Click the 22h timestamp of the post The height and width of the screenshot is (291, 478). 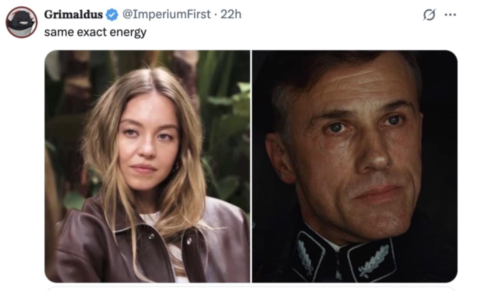coord(231,14)
